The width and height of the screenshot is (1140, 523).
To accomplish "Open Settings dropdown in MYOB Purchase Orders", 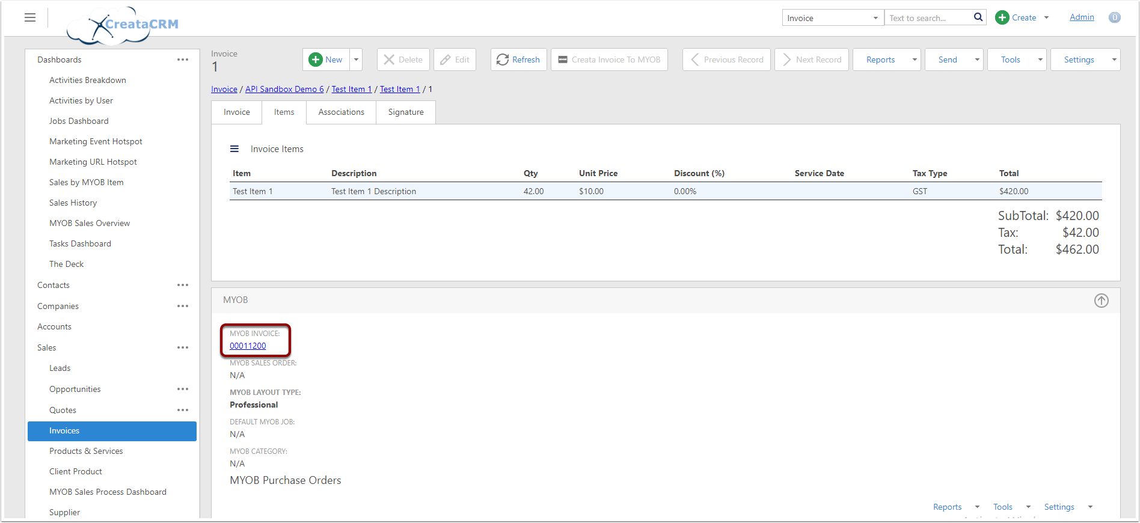I will point(1068,507).
